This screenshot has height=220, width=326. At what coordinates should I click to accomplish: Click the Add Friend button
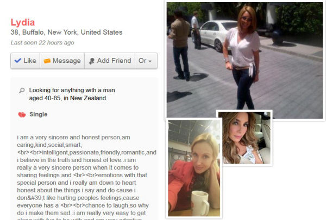pos(110,61)
